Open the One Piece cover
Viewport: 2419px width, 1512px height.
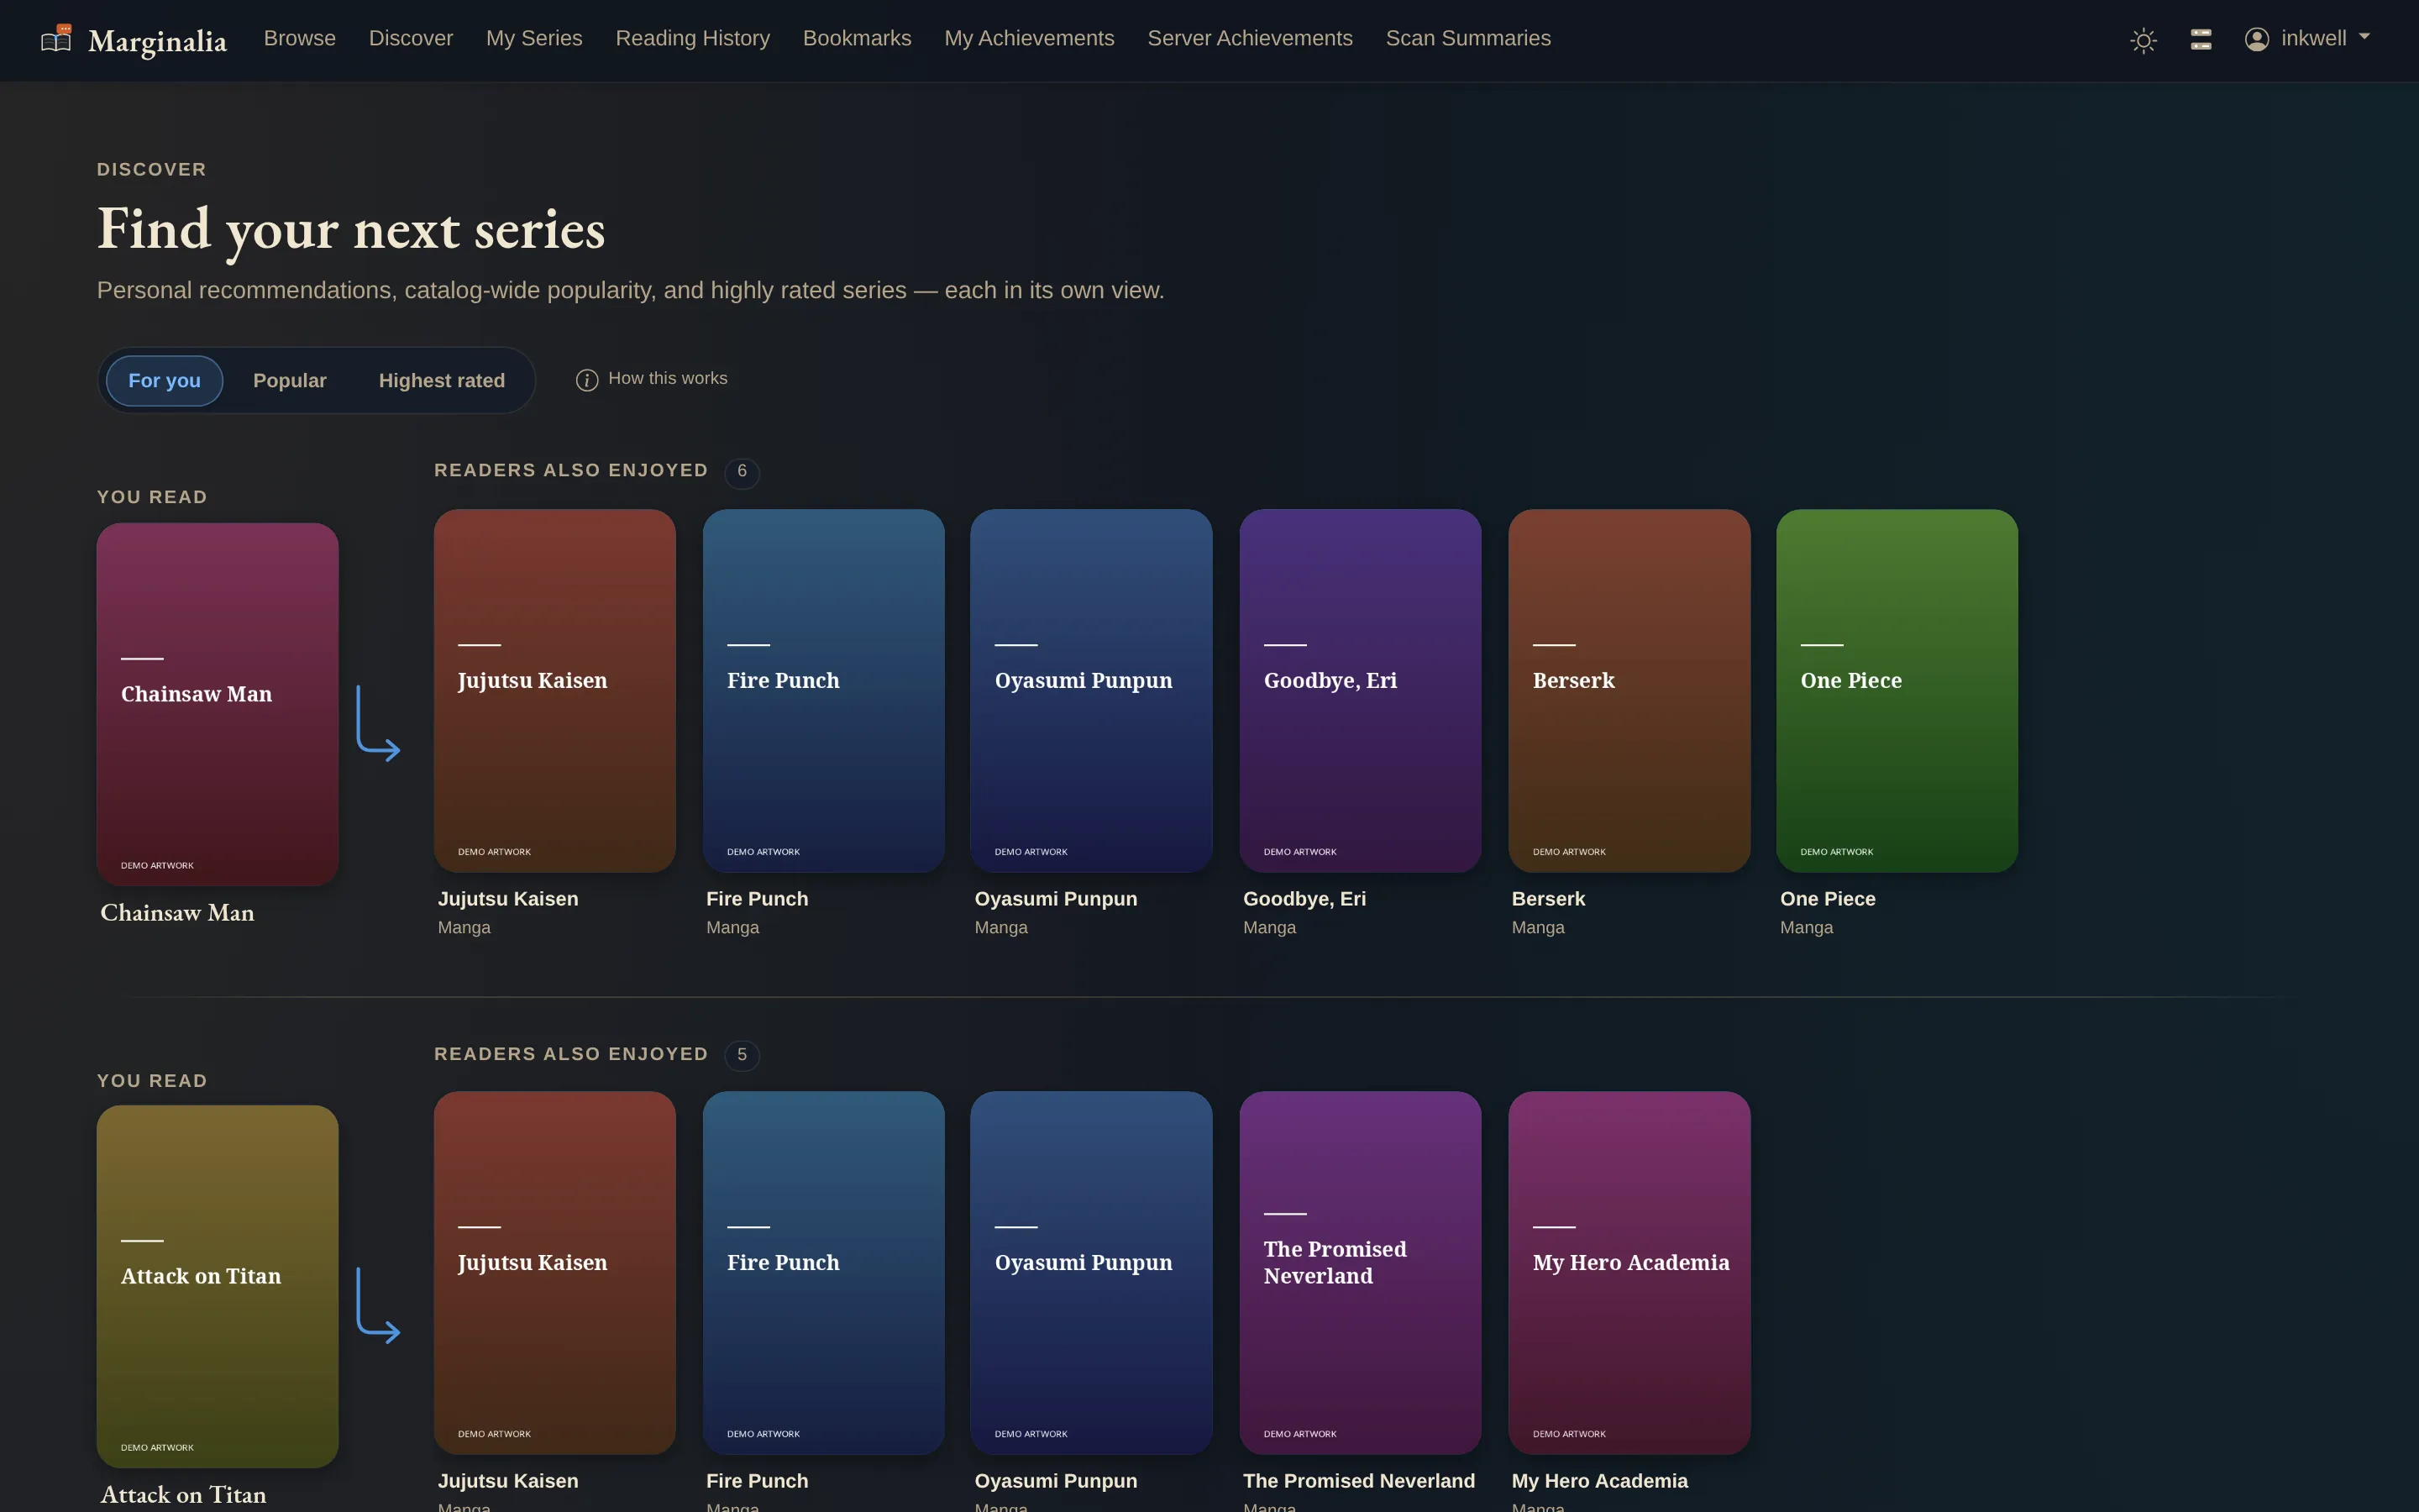pyautogui.click(x=1897, y=690)
